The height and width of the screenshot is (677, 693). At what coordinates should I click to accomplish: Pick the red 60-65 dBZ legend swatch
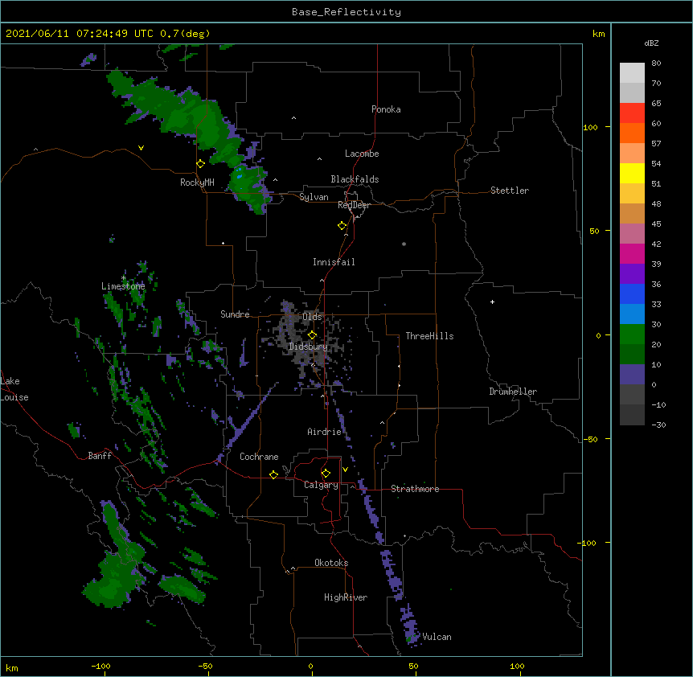[632, 113]
